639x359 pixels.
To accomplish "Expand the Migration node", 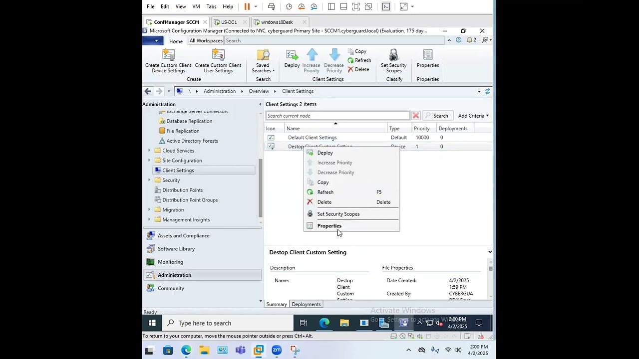I will tap(149, 210).
